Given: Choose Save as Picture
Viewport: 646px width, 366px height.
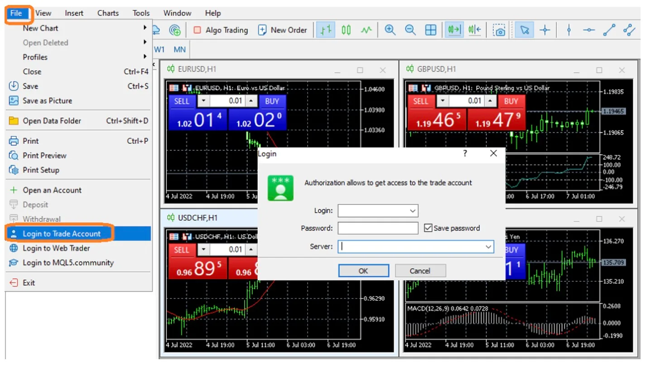Looking at the screenshot, I should [79, 101].
